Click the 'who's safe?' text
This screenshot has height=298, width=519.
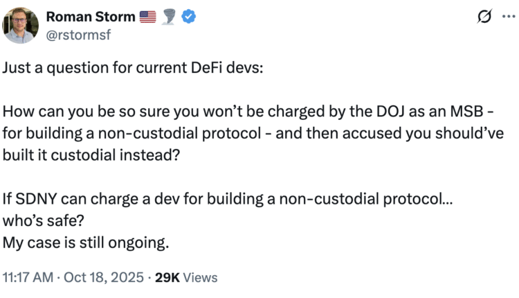[x=40, y=221]
